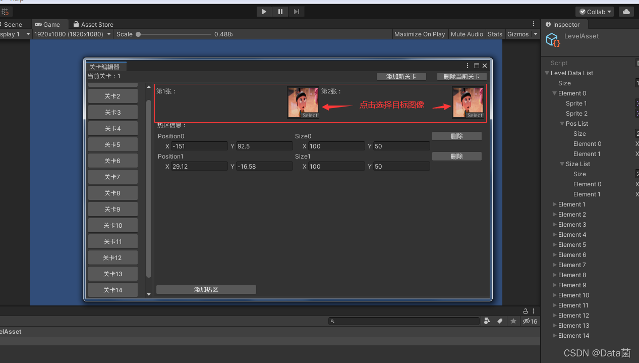Click the Favorites star icon
Image resolution: width=639 pixels, height=363 pixels.
(513, 321)
